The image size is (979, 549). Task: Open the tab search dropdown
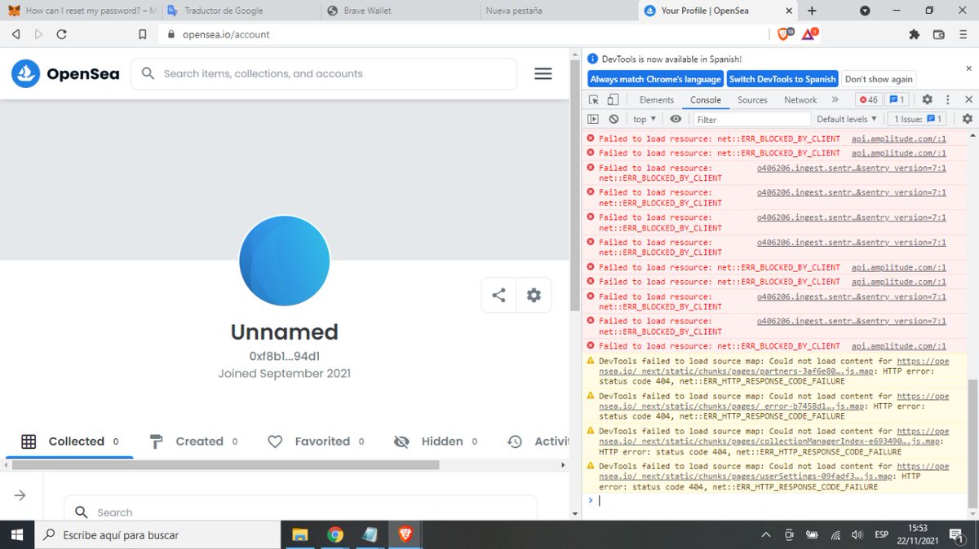coord(865,11)
